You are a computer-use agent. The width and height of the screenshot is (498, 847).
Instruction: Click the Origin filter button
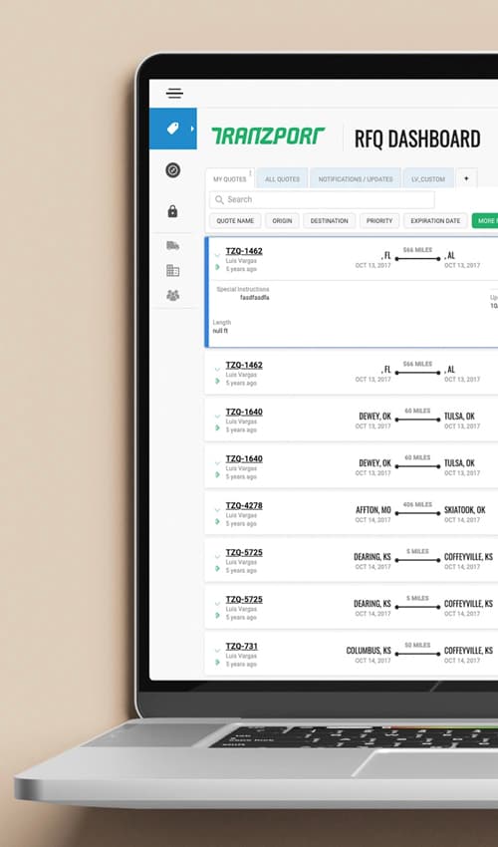[282, 220]
